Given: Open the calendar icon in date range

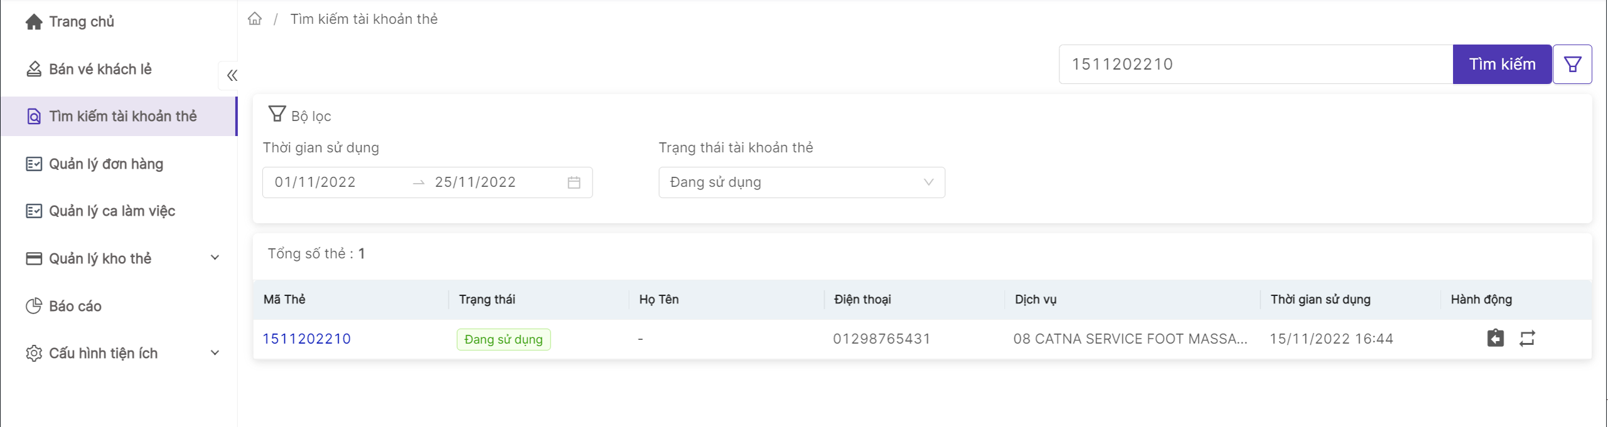Looking at the screenshot, I should click(574, 182).
